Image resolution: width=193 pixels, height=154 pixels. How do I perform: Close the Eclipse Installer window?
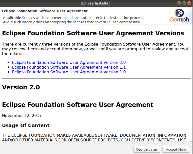point(189,3)
